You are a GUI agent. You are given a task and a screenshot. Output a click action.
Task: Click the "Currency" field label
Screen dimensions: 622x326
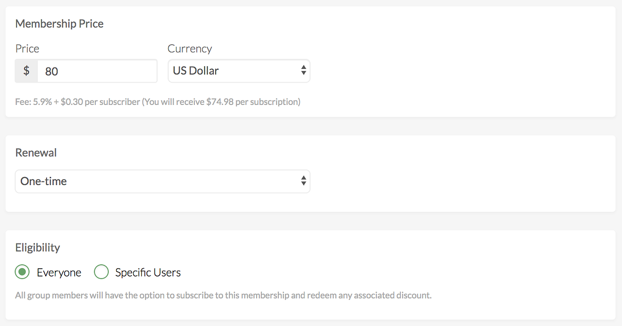[190, 49]
